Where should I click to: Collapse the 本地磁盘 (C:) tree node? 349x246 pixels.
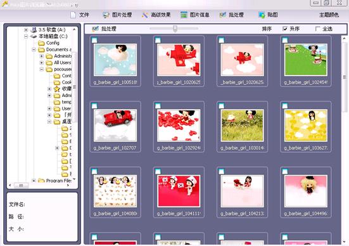coord(26,36)
